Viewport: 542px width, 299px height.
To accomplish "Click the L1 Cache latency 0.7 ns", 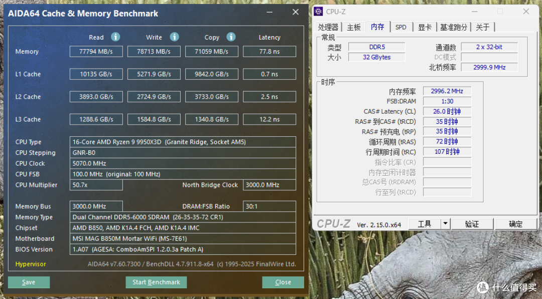I will 269,74.
